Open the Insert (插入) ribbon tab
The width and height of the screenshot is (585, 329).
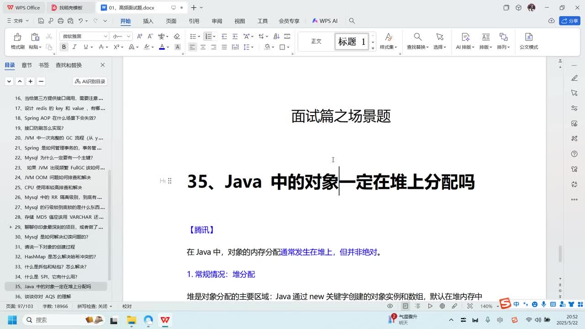(148, 21)
